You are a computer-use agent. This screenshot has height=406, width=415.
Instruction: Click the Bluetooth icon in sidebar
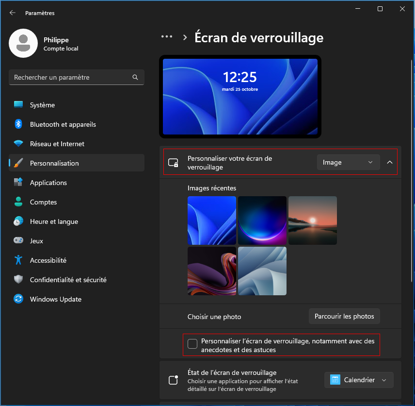click(x=18, y=124)
